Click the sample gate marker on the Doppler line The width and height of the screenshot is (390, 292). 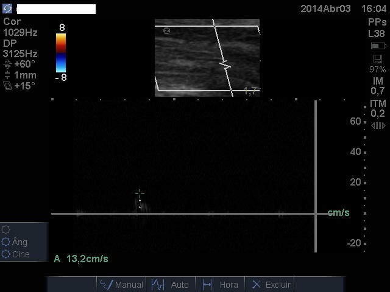225,64
